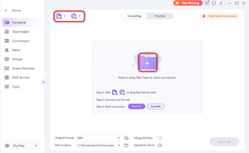The image size is (249, 153).
Task: Click the Downloader icon in sidebar
Action: point(7,32)
